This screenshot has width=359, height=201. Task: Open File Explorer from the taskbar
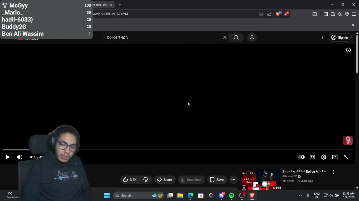point(180,196)
